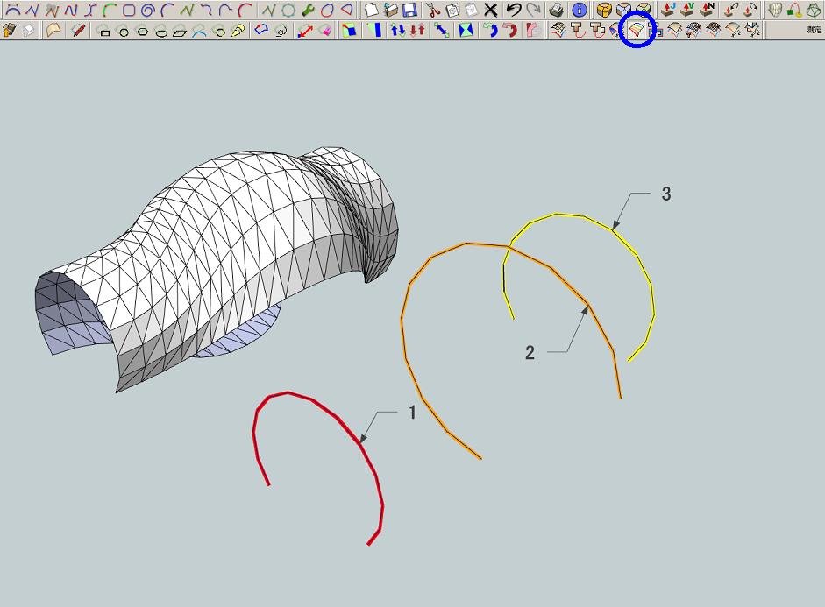Choose the parallelogram on surface tool
825x607 pixels.
point(181,32)
